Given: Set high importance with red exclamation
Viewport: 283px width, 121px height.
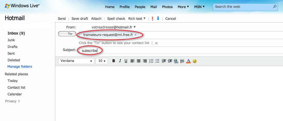Looking at the screenshot, I should tap(152, 19).
